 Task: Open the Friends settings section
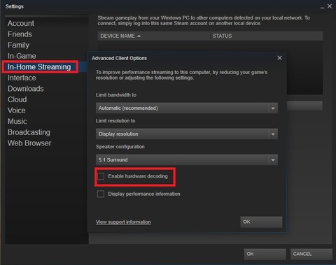click(x=20, y=34)
